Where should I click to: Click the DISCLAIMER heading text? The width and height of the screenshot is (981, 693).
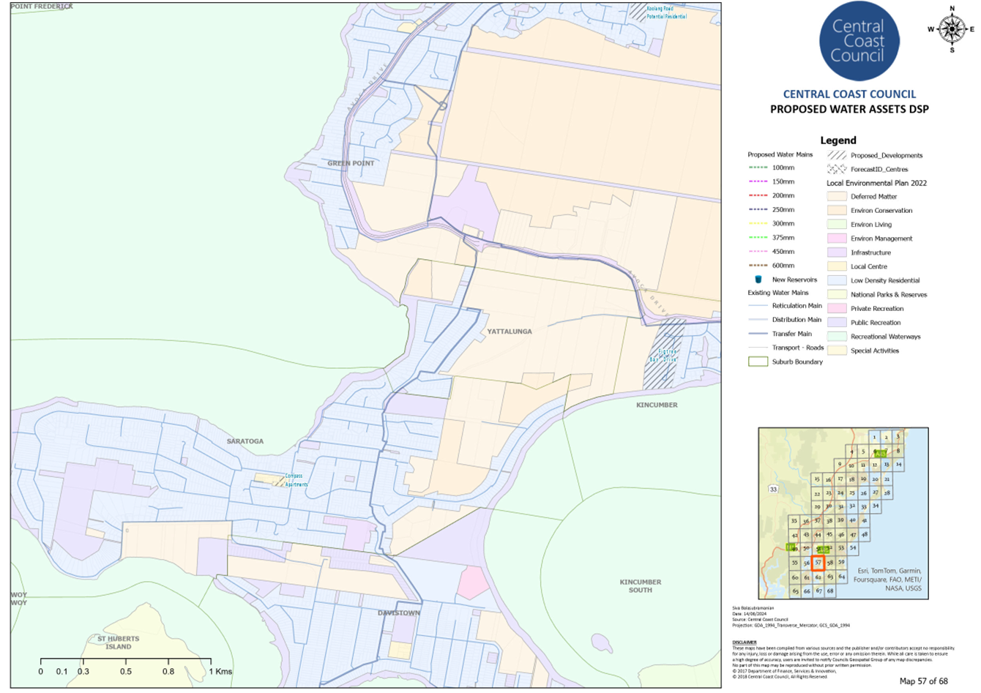pyautogui.click(x=745, y=643)
